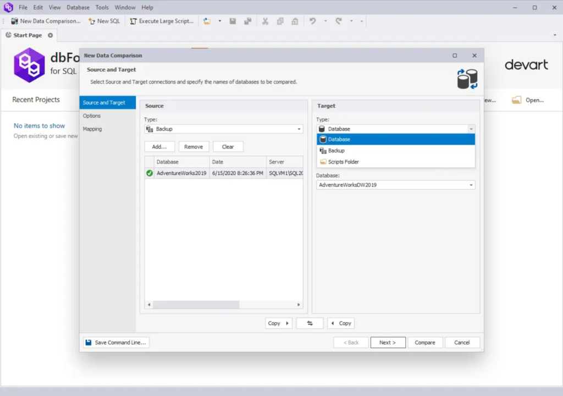This screenshot has height=396, width=563.
Task: Click the swap source and target icon
Action: coord(310,323)
